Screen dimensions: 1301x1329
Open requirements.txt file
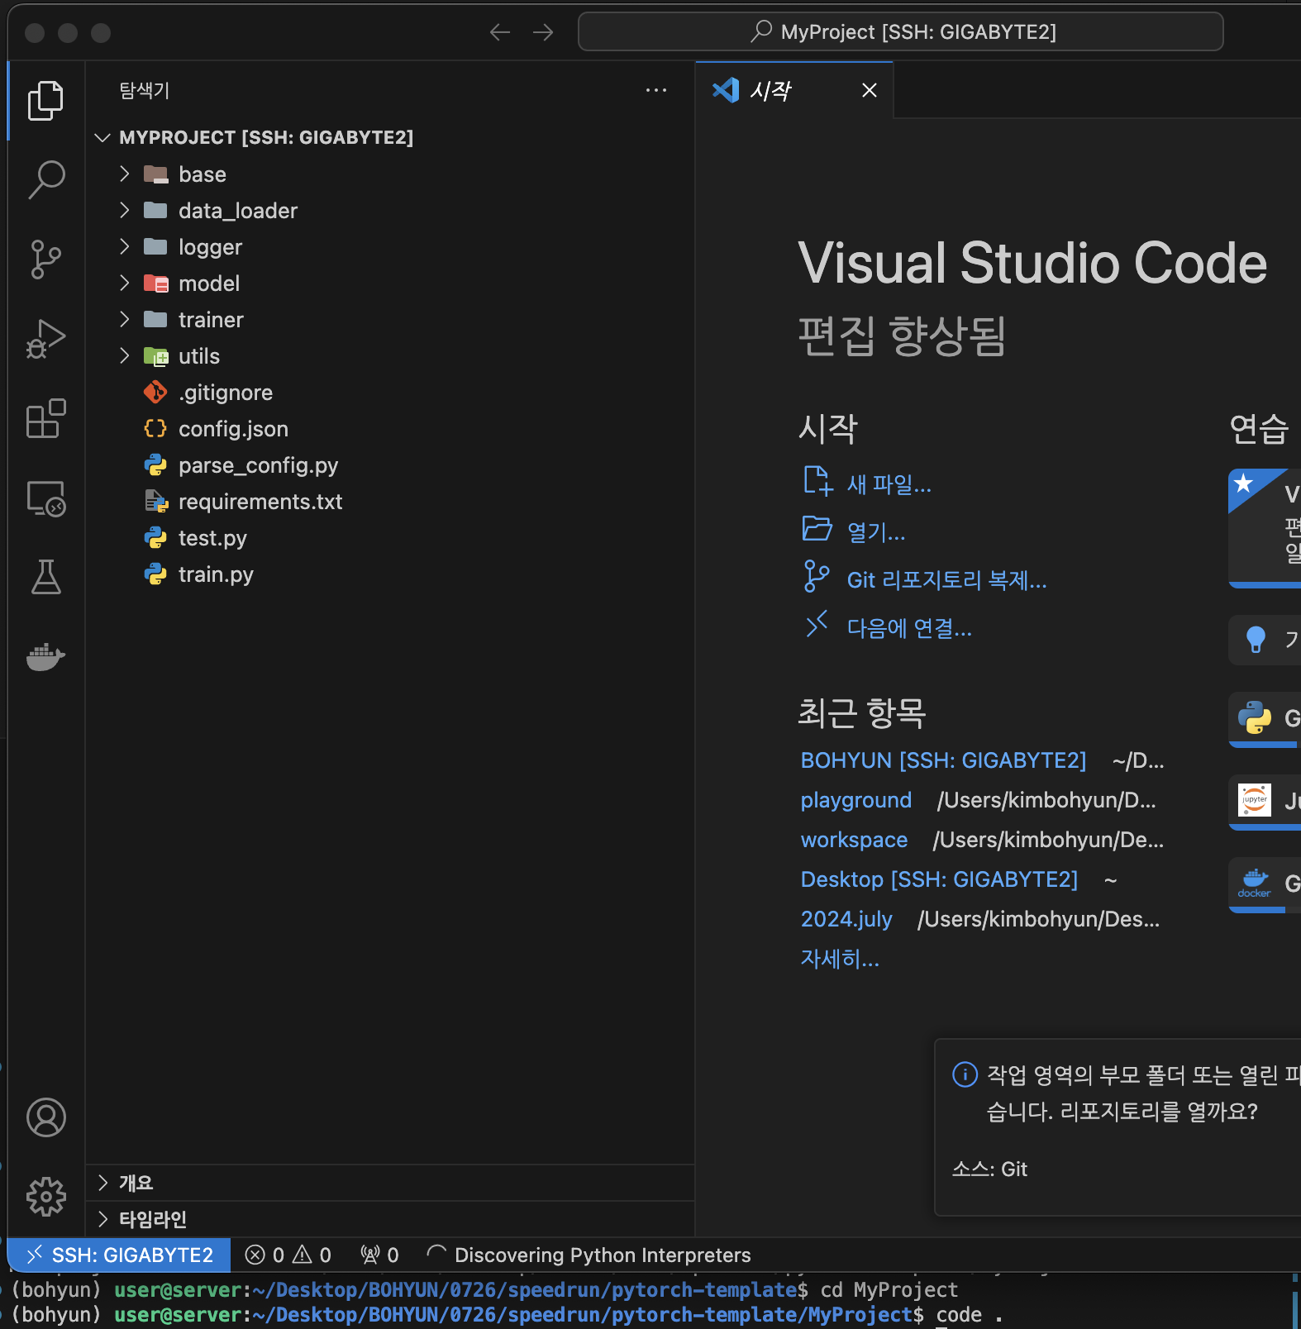(x=390, y=502)
